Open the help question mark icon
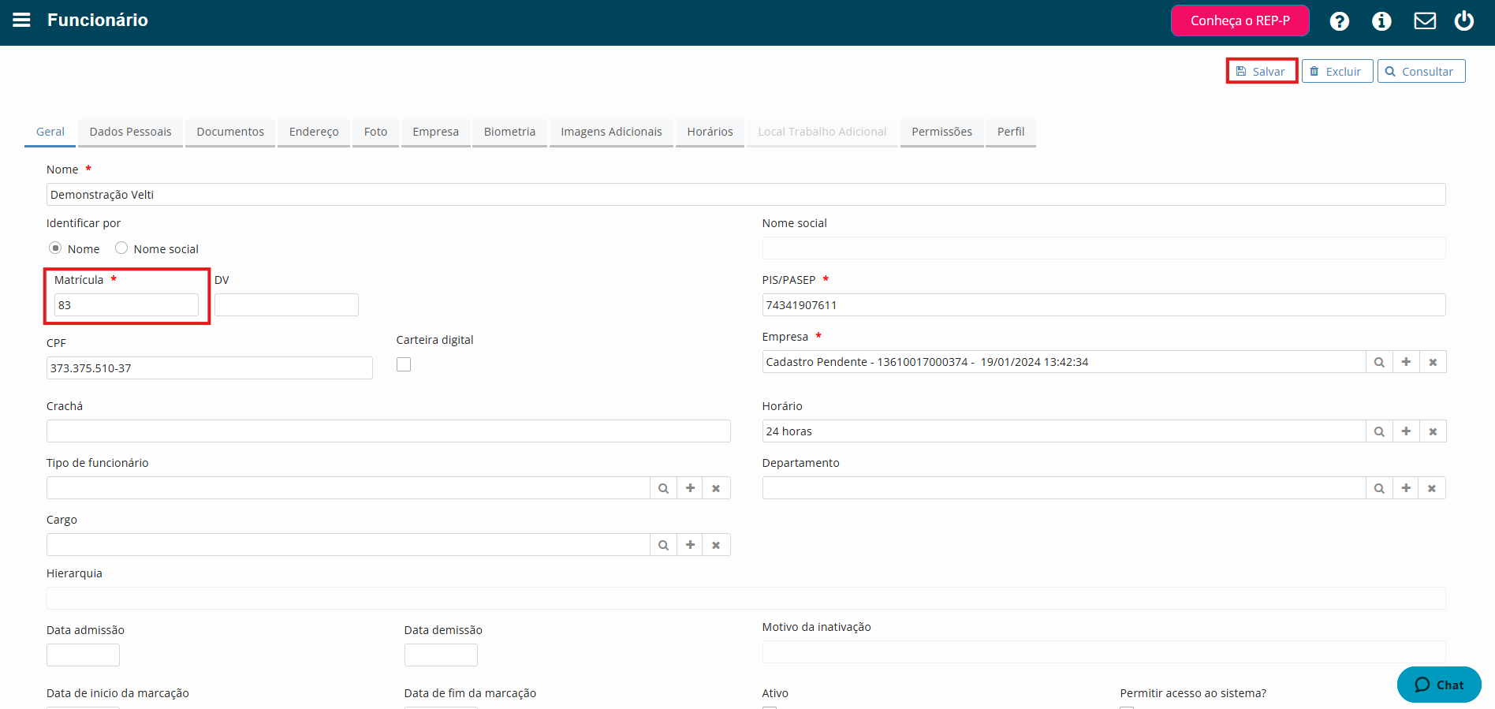This screenshot has height=709, width=1495. click(1339, 21)
